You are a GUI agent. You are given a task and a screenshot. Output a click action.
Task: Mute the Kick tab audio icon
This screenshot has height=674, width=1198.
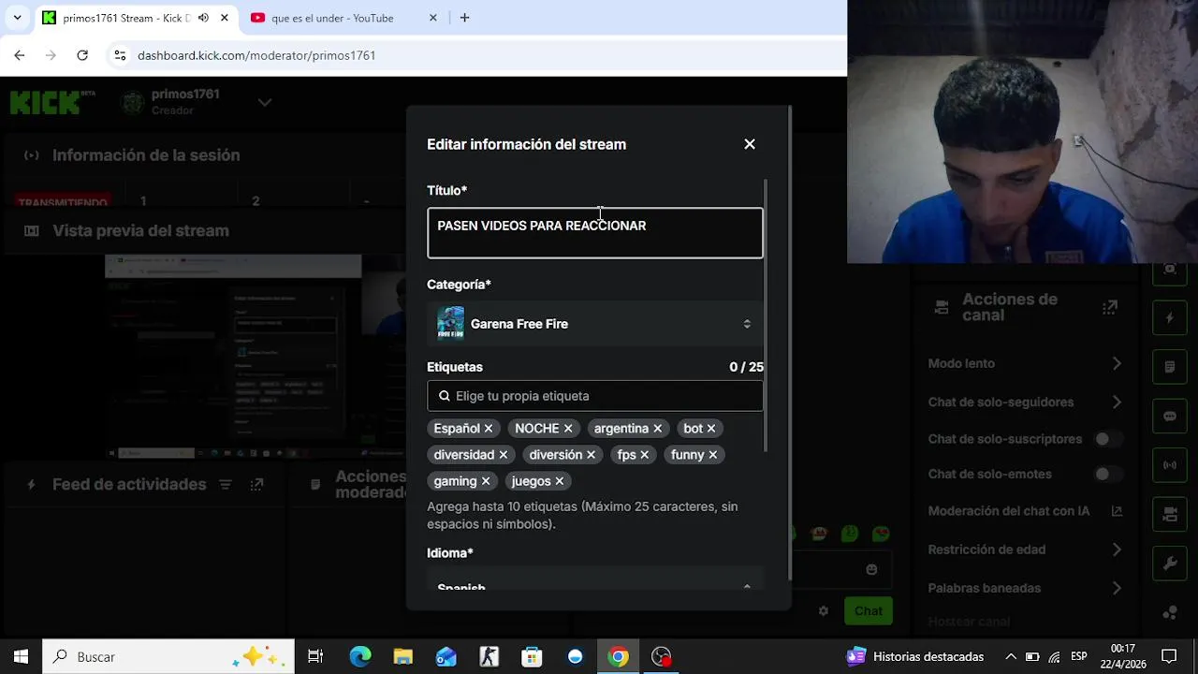(x=203, y=18)
